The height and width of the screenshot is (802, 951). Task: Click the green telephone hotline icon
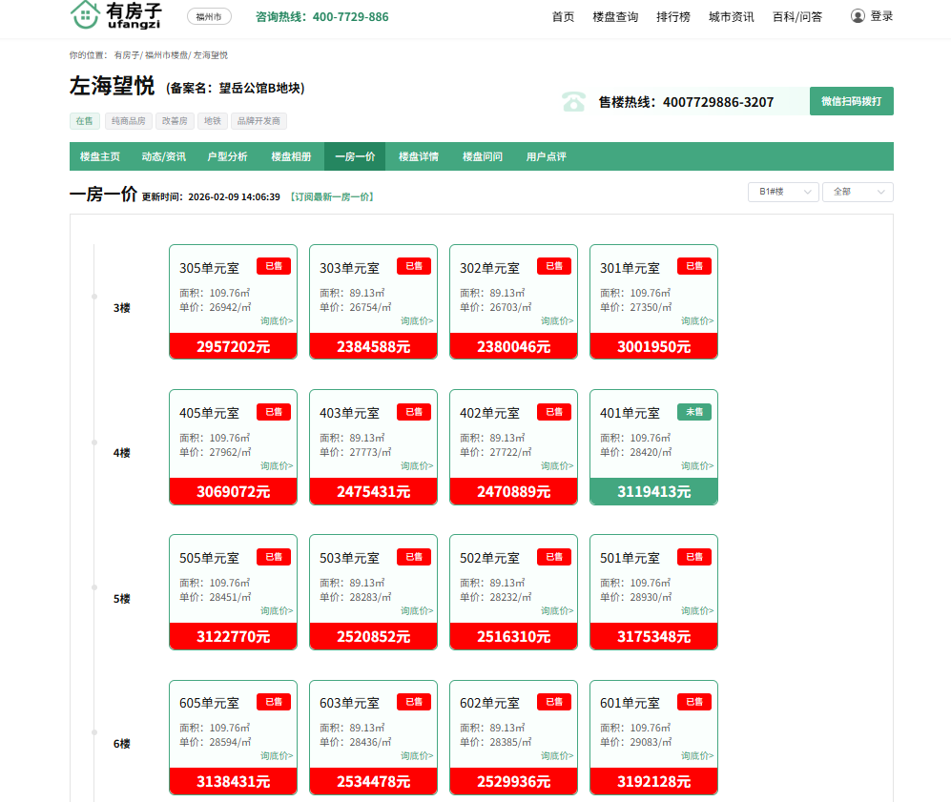[x=573, y=102]
